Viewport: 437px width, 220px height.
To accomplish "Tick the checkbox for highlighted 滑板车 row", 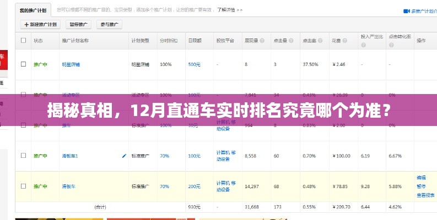I will click(x=23, y=187).
